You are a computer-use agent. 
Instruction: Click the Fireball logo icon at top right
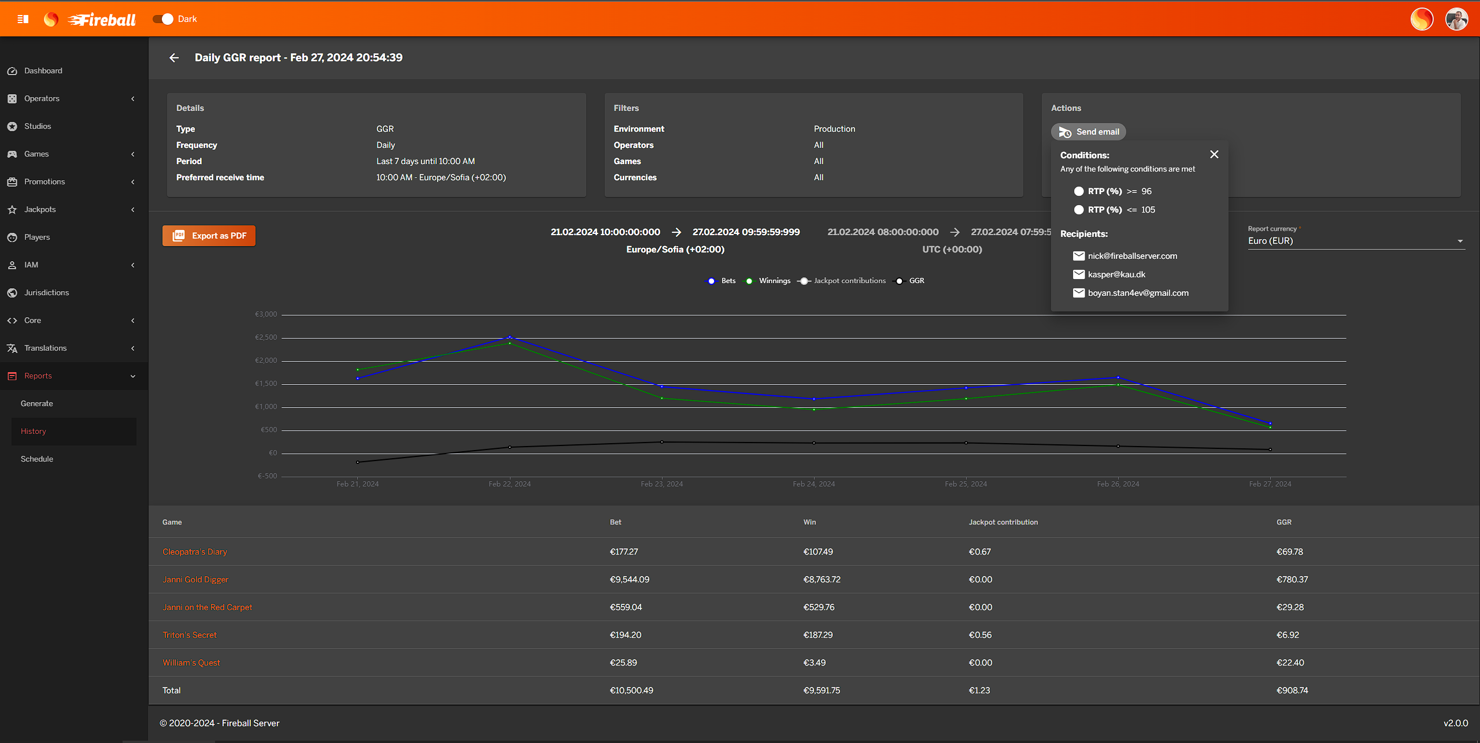[x=1422, y=19]
